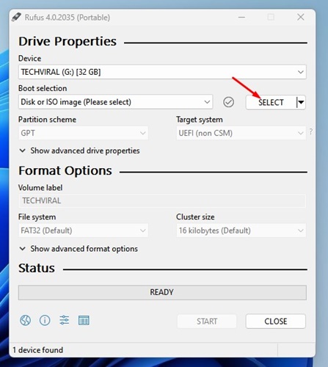Click SELECT to choose an ISO image
This screenshot has height=367, width=328.
tap(271, 102)
